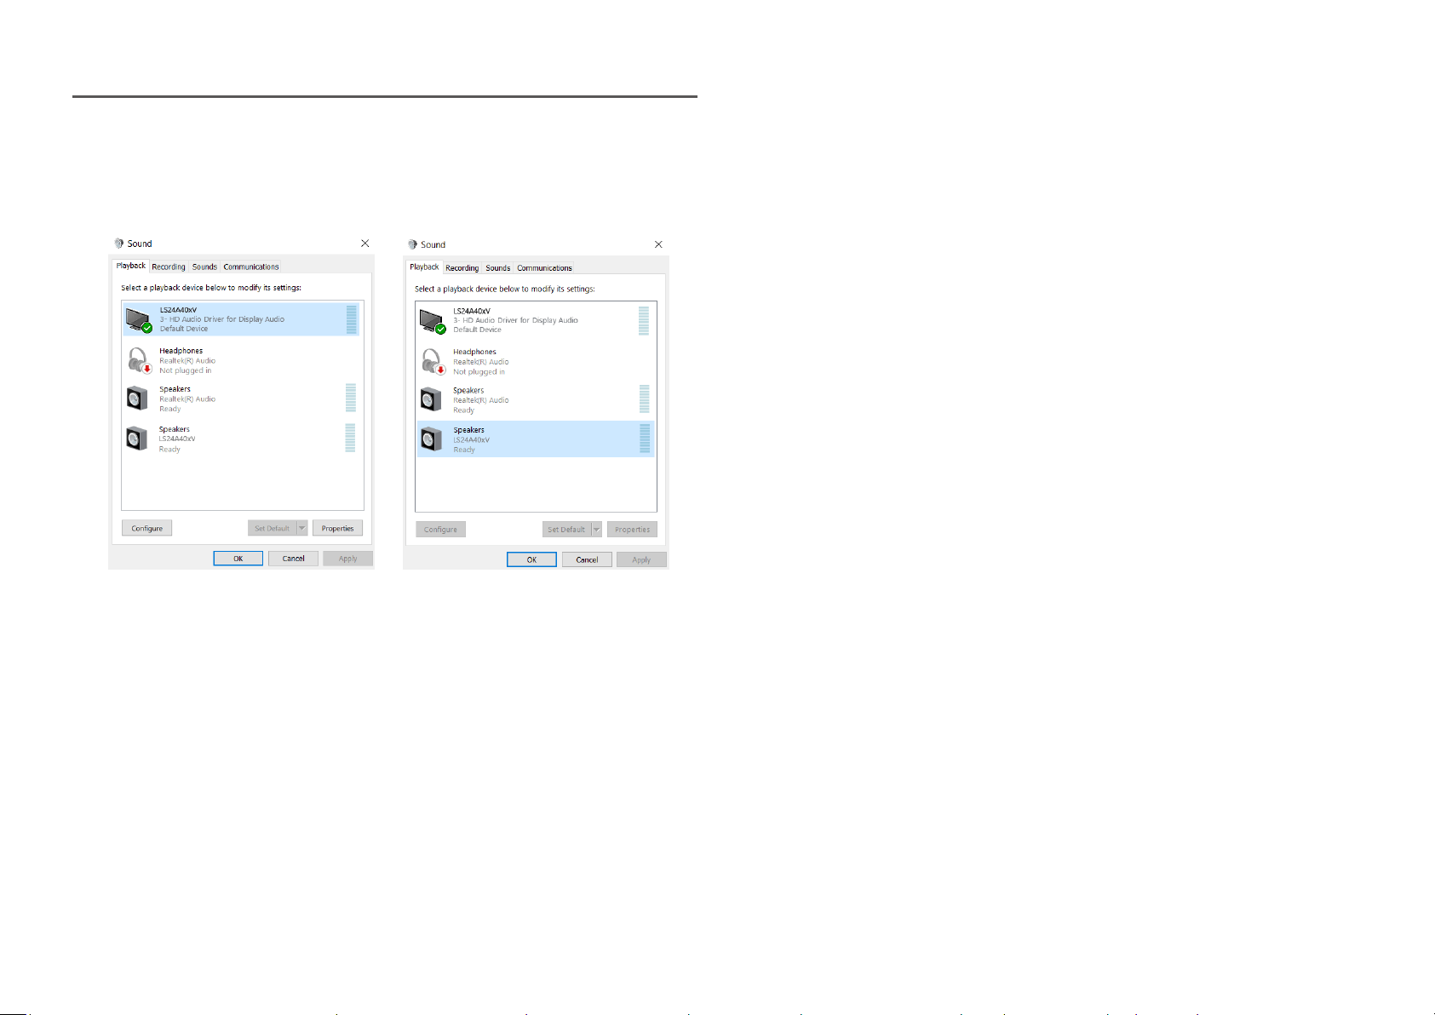Select 'HD Audio Driver for Display Audio' text, left window
The image size is (1435, 1015).
[x=227, y=319]
